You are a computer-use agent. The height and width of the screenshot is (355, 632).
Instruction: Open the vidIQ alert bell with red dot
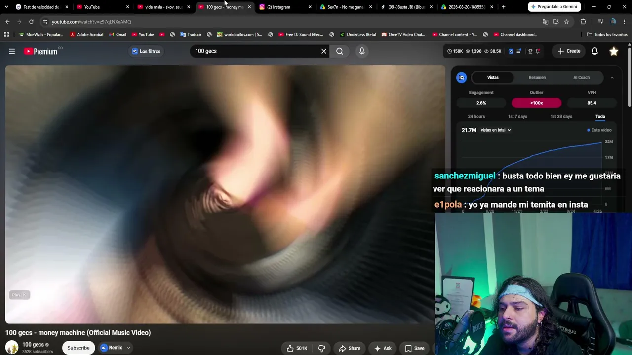coord(538,51)
